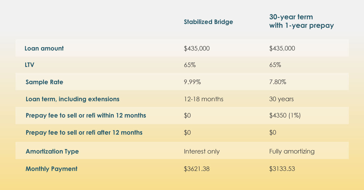Click Prepay fee after 12 months label
The height and width of the screenshot is (190, 364).
(84, 133)
